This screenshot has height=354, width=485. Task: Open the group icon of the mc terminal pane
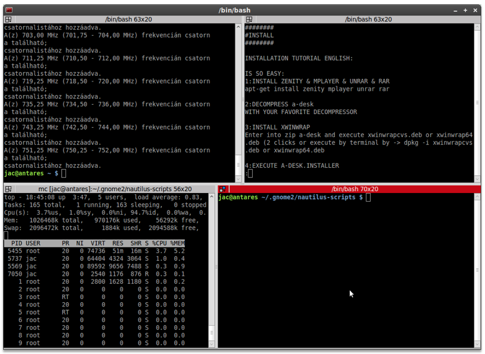point(9,189)
